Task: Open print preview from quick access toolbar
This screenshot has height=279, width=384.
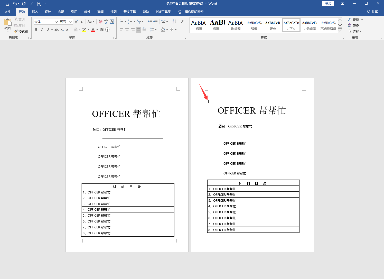Action: (x=39, y=4)
